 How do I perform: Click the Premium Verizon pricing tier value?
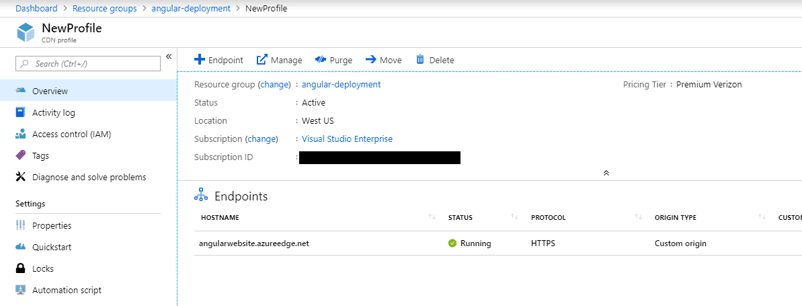709,85
